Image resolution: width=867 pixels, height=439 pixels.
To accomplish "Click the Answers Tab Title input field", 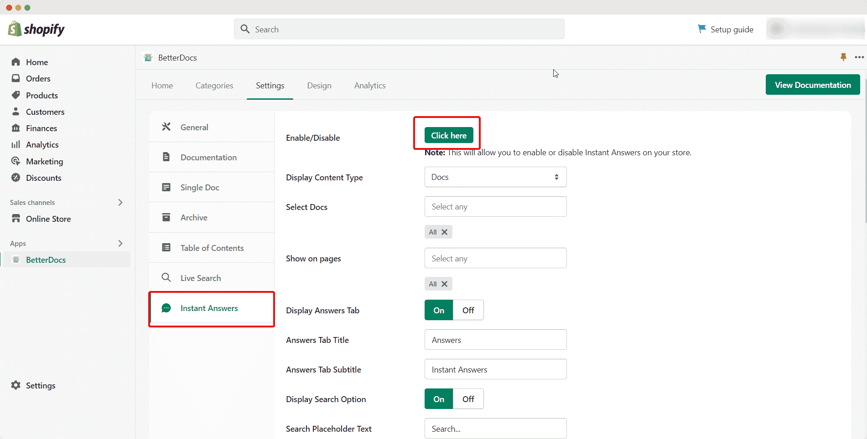I will [496, 340].
